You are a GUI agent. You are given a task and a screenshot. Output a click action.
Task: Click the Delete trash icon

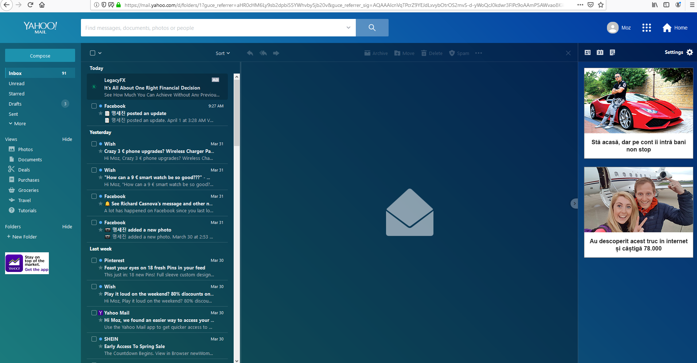(x=425, y=53)
